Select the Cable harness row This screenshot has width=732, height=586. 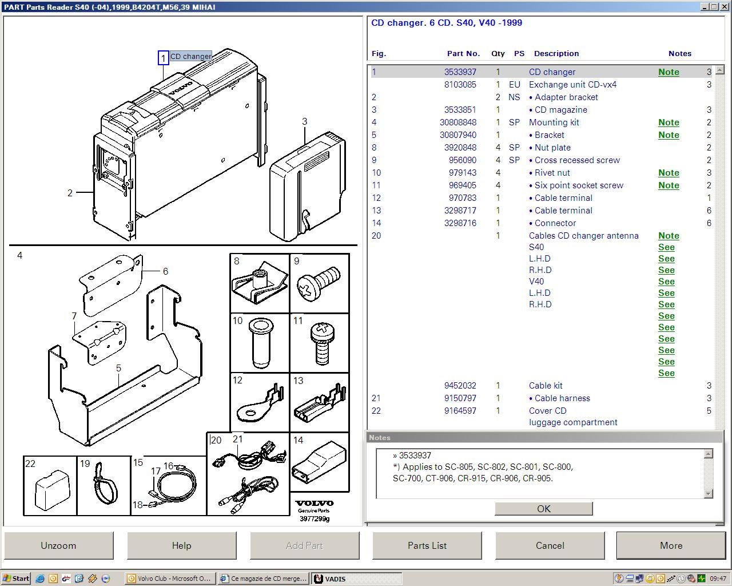coord(541,398)
